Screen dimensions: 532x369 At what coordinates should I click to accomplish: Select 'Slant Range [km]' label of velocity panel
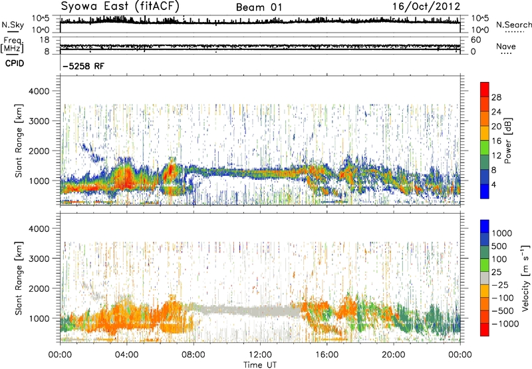coord(19,278)
